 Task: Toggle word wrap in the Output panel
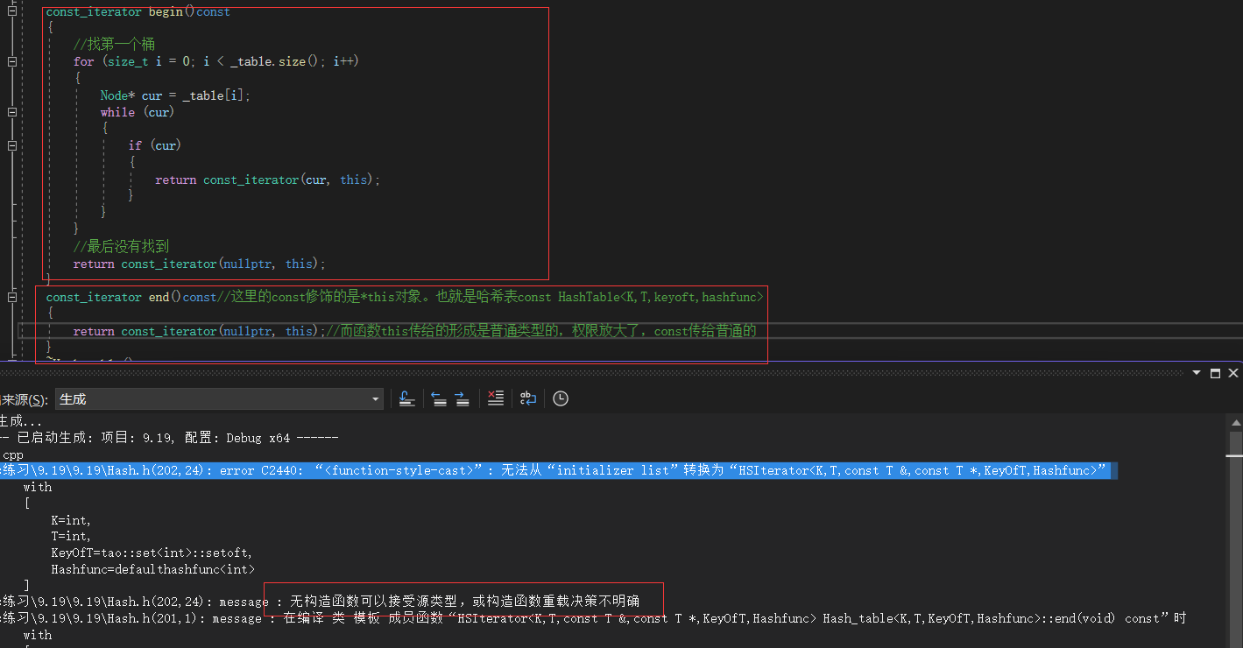(x=527, y=398)
